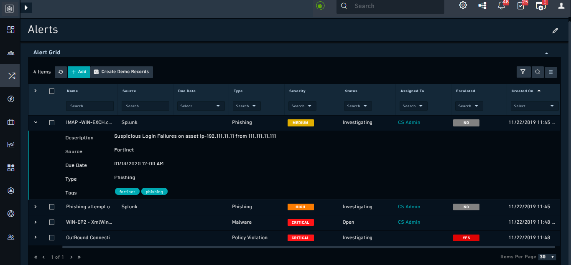Sort by the Created On column header
This screenshot has height=265, width=571.
tap(523, 91)
